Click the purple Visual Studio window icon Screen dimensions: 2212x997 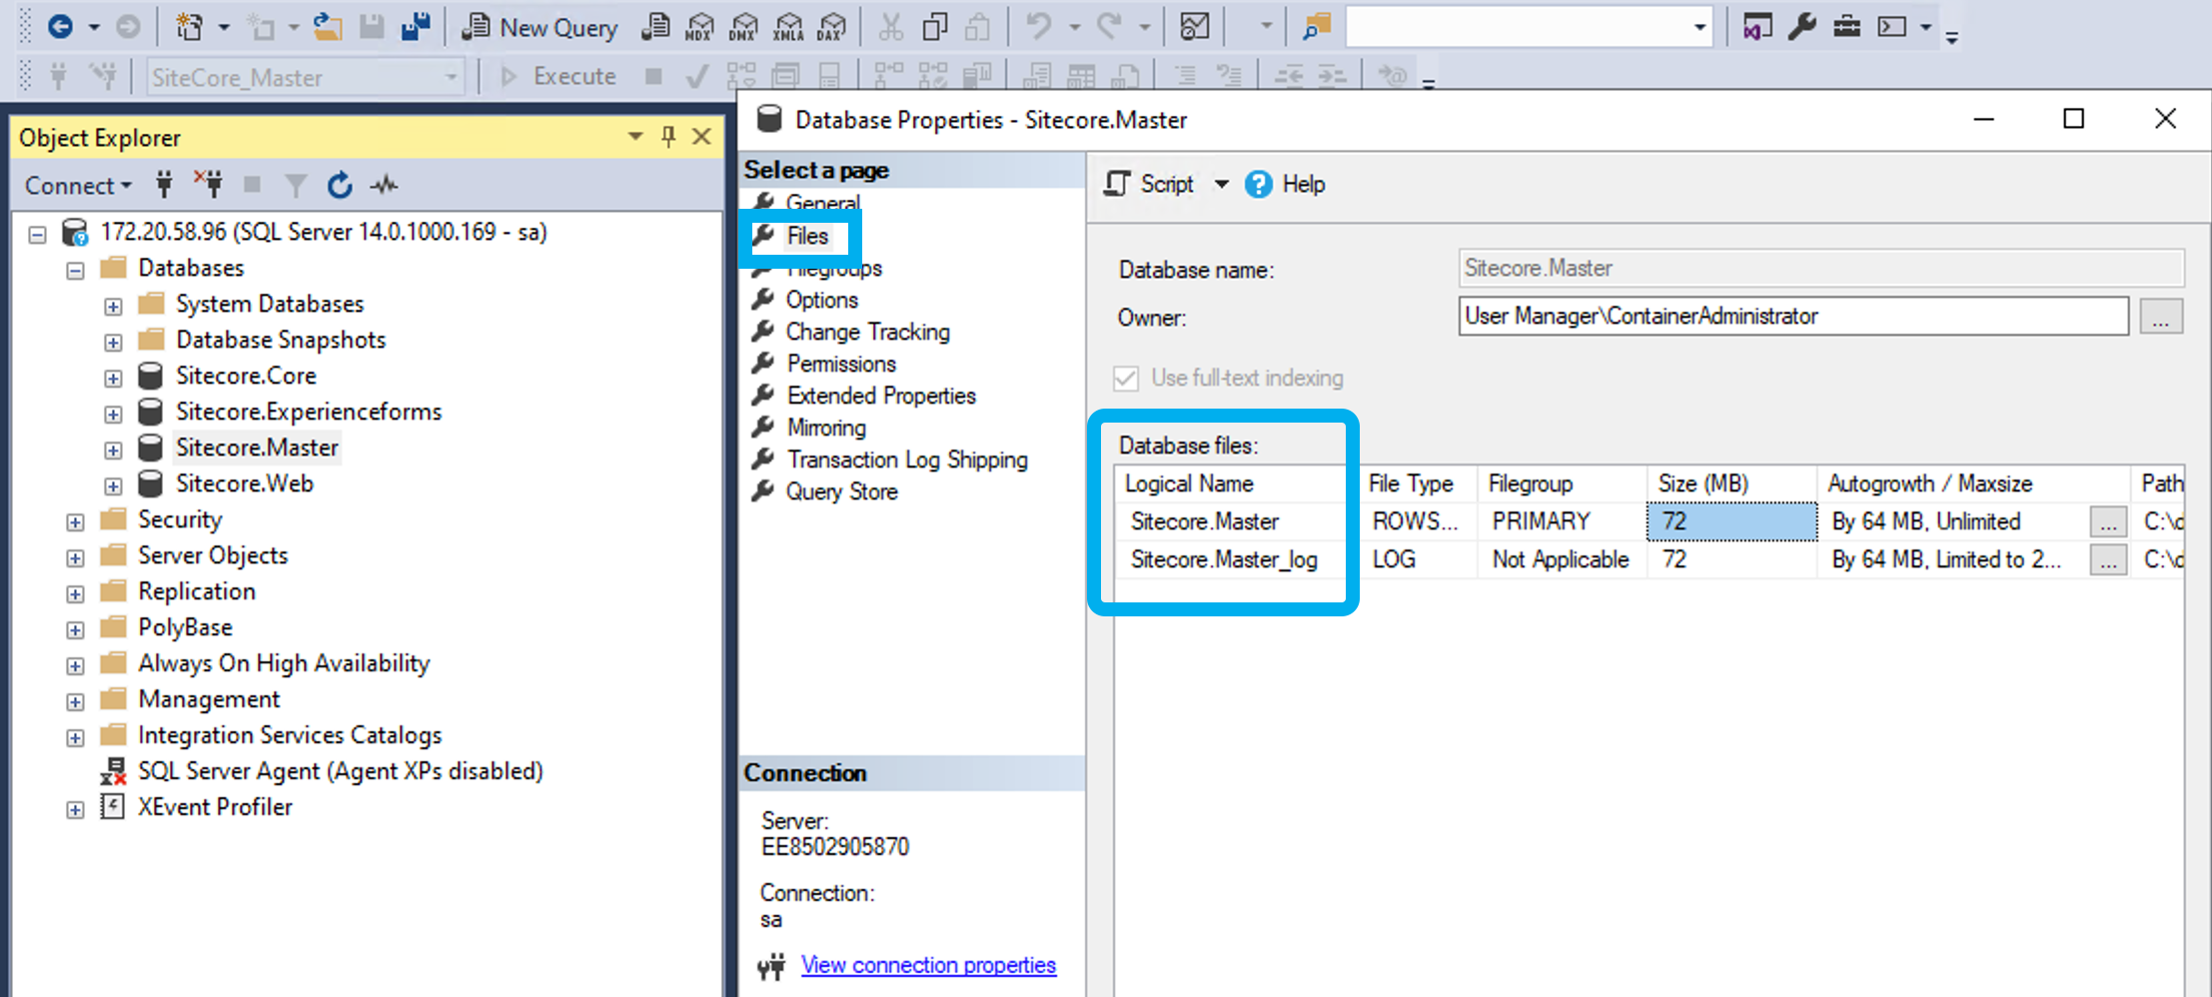tap(1757, 27)
